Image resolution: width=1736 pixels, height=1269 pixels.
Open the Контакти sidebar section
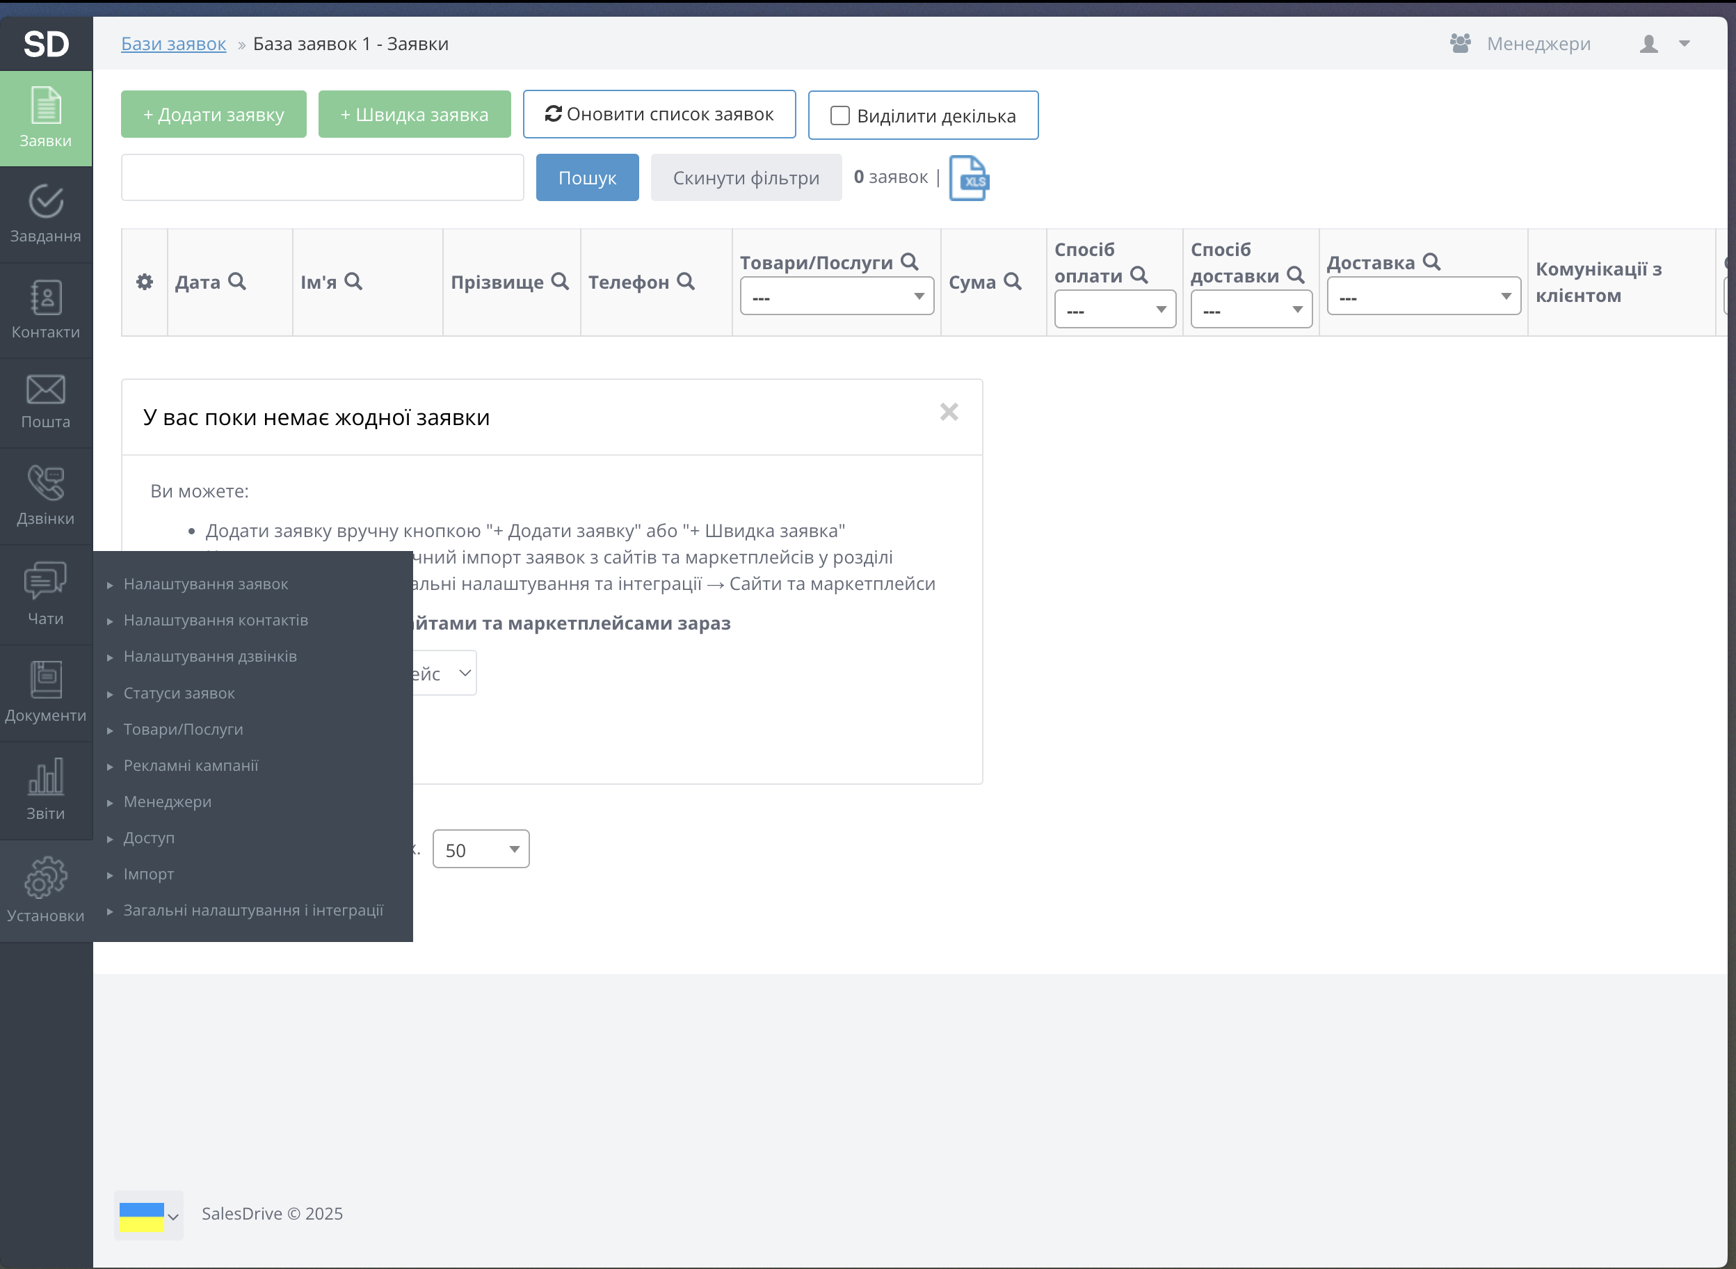coord(45,310)
